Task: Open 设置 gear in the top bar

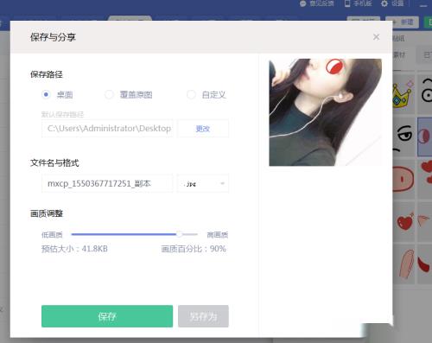Action: coord(392,3)
